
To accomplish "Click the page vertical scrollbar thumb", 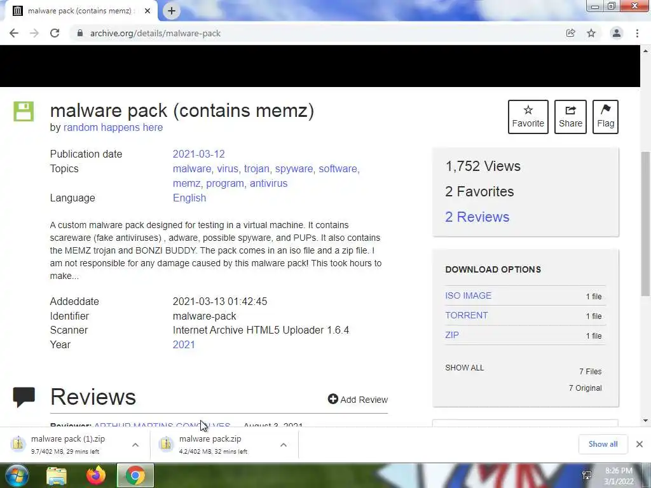I will point(646,224).
